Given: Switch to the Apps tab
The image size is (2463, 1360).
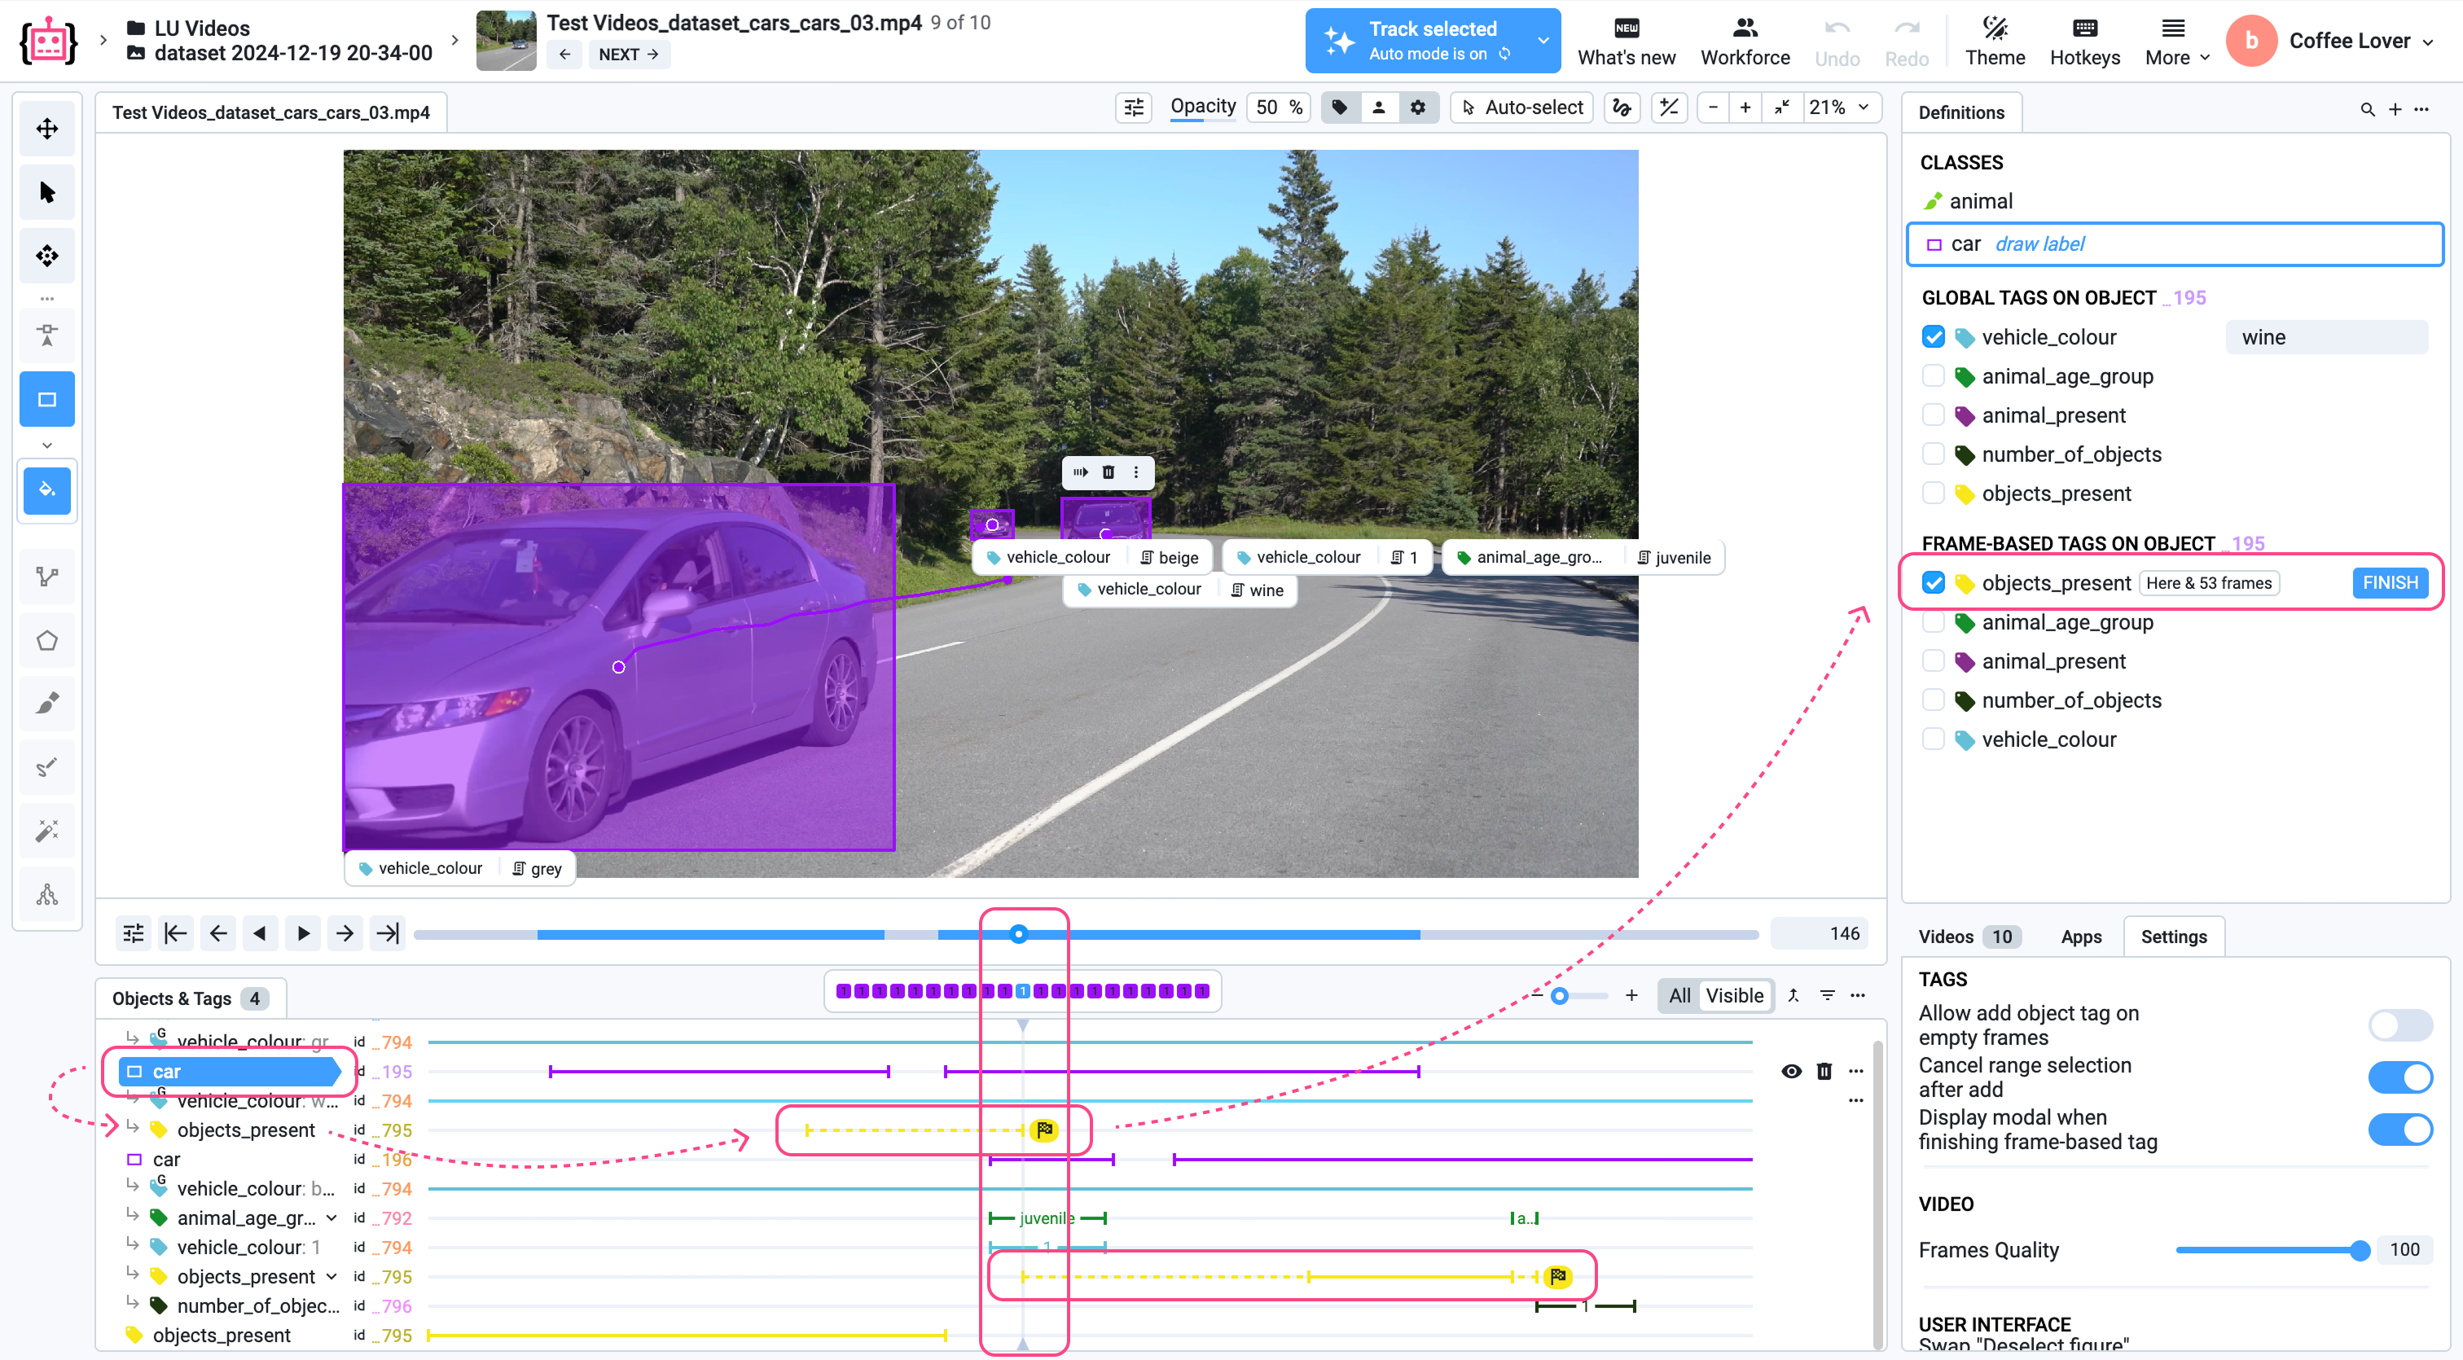Looking at the screenshot, I should pyautogui.click(x=2080, y=937).
